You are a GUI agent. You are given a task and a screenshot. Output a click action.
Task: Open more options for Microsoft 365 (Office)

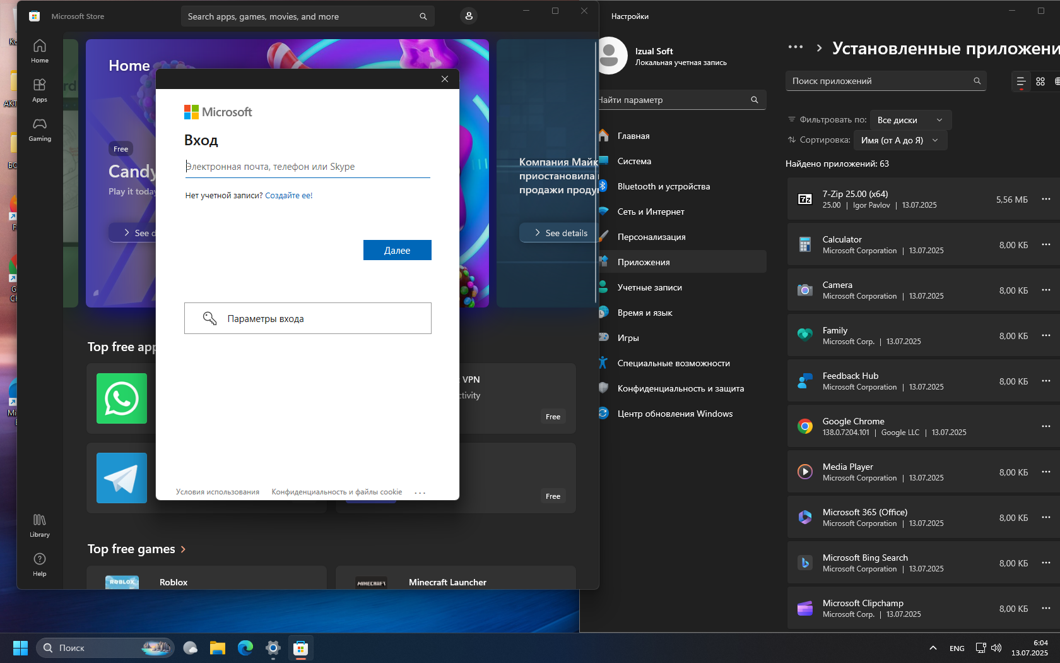[1045, 517]
